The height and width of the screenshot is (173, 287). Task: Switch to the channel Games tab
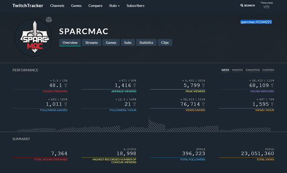coord(111,43)
